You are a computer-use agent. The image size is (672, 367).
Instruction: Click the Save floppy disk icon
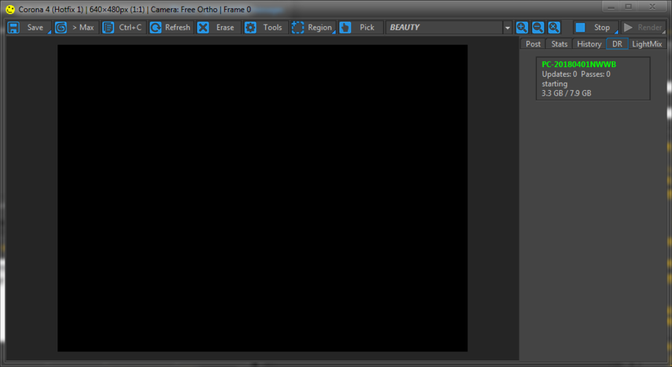13,28
